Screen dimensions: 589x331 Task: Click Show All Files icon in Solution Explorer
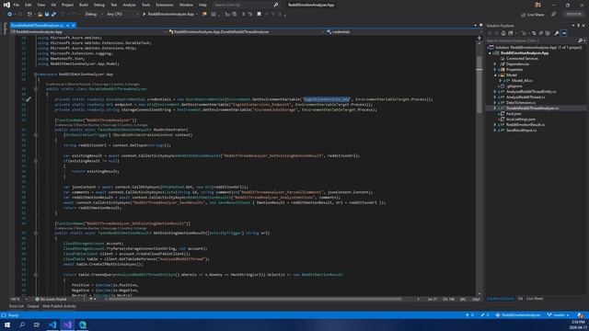548,33
